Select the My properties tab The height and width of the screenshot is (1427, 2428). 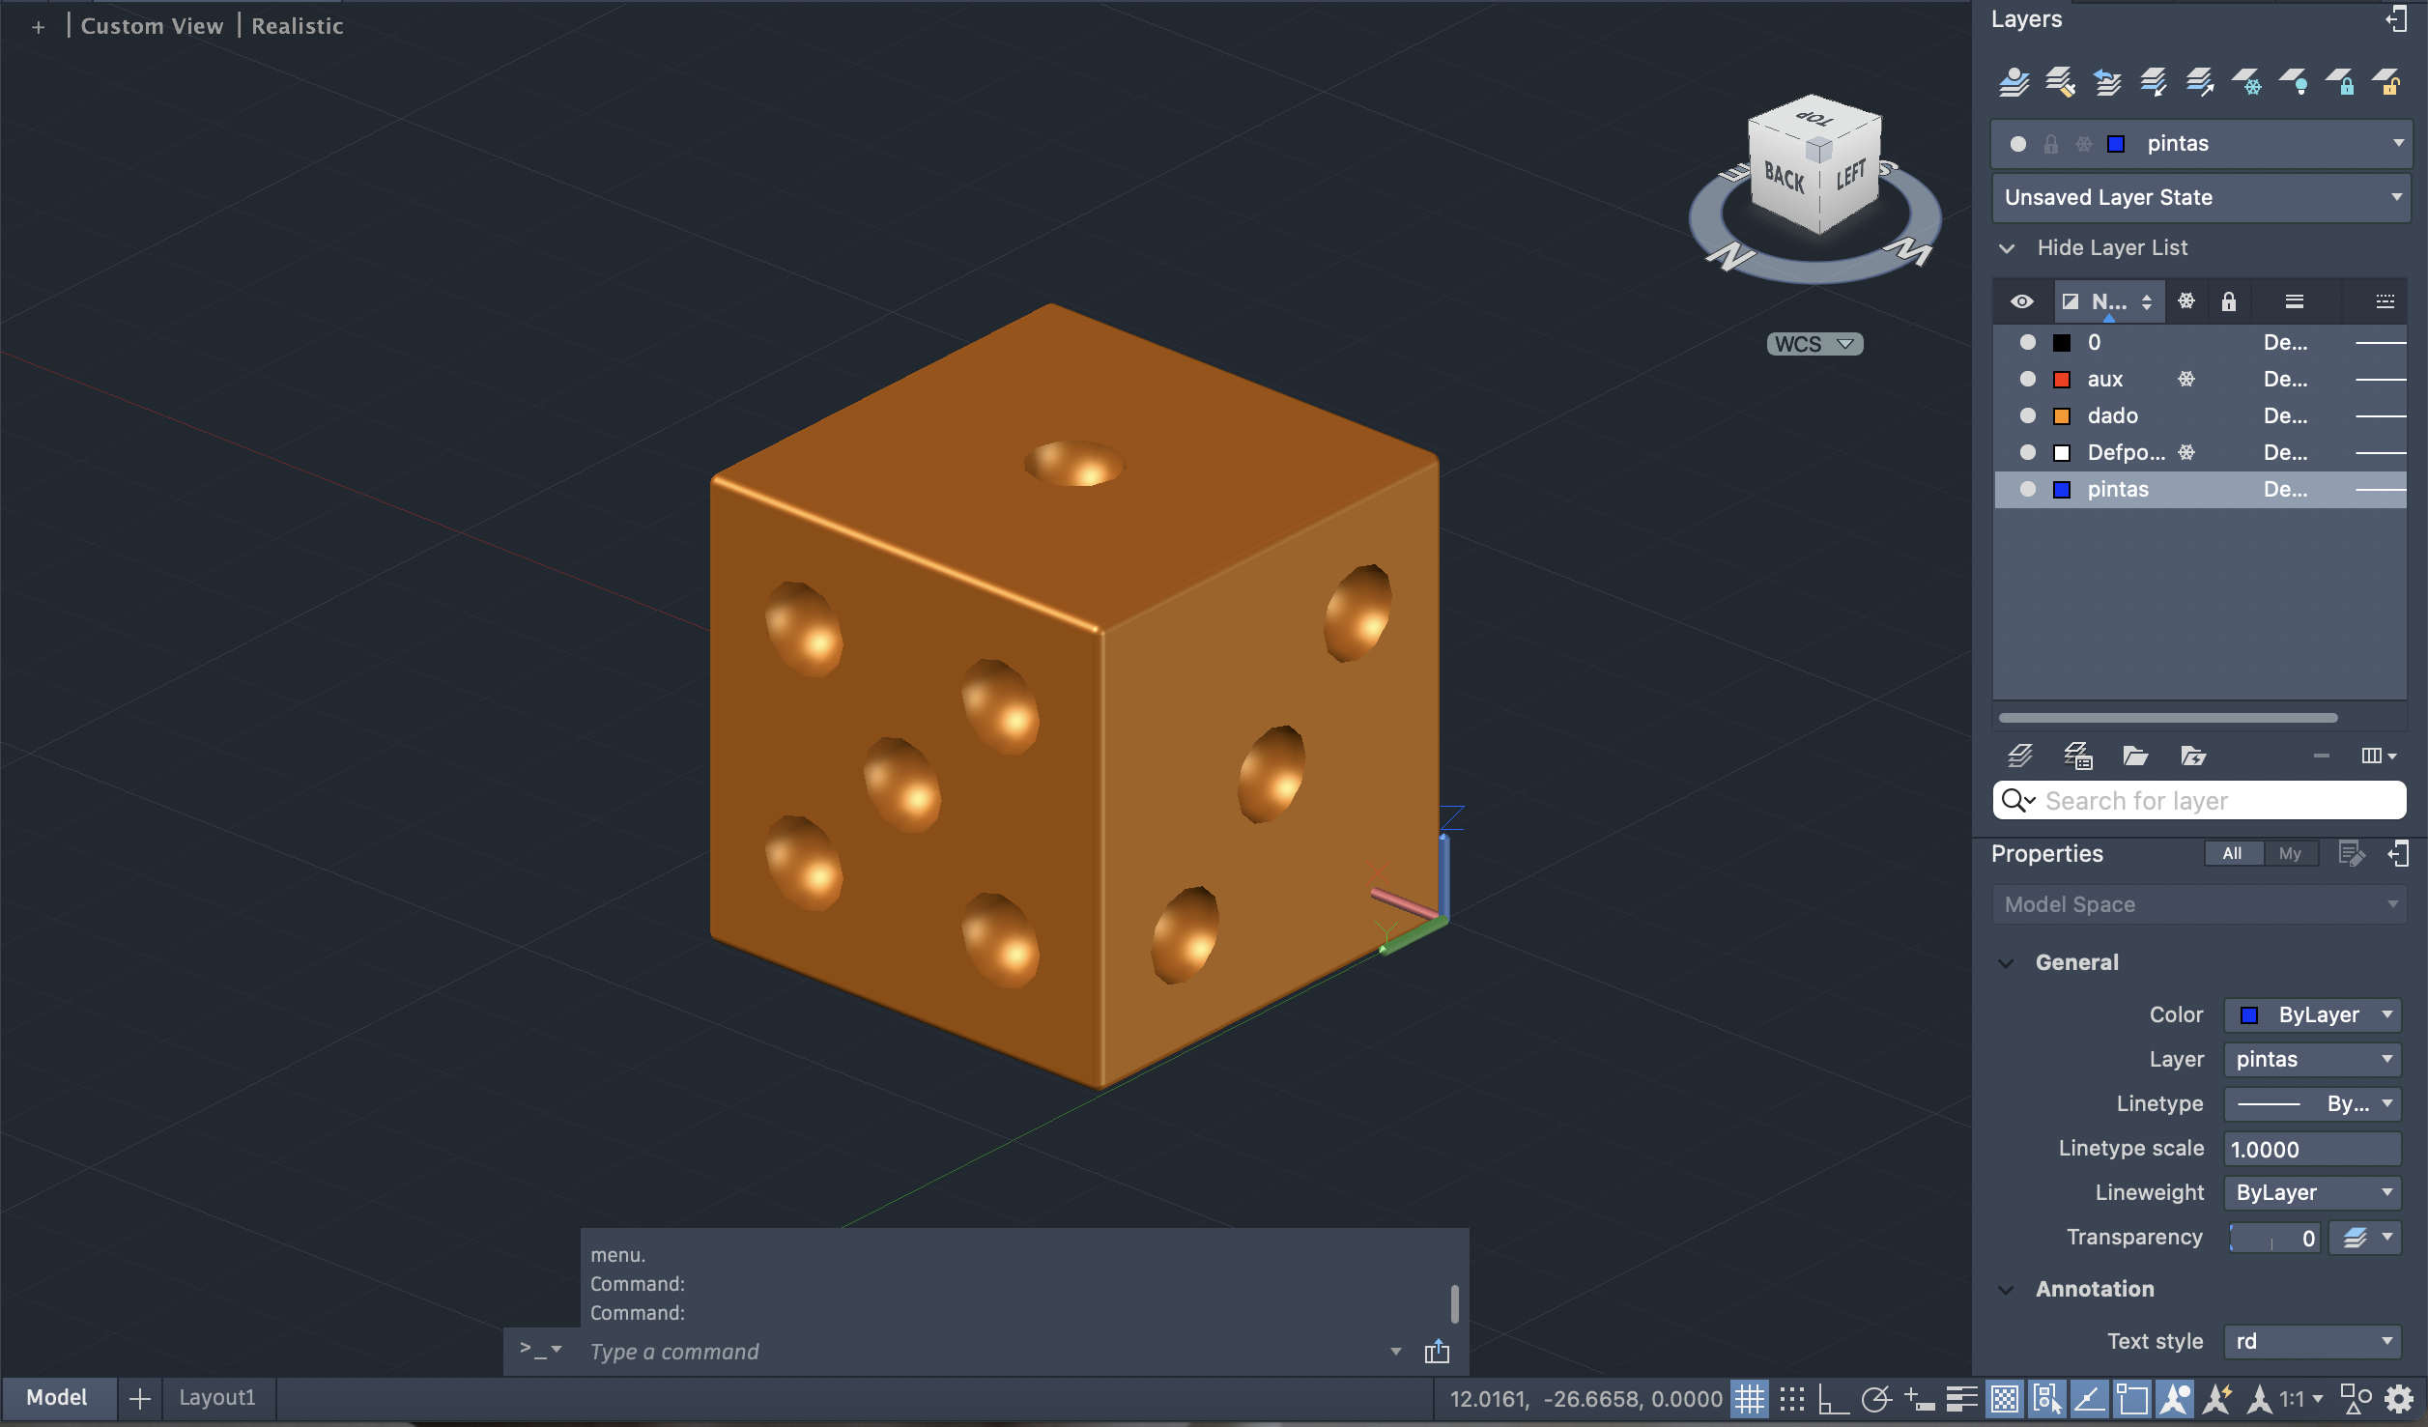2289,853
